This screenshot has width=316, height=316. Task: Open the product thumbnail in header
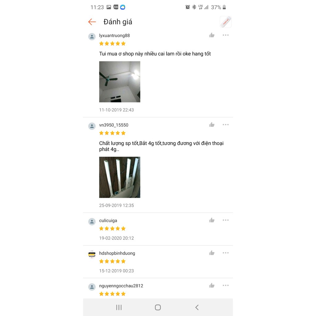[226, 22]
